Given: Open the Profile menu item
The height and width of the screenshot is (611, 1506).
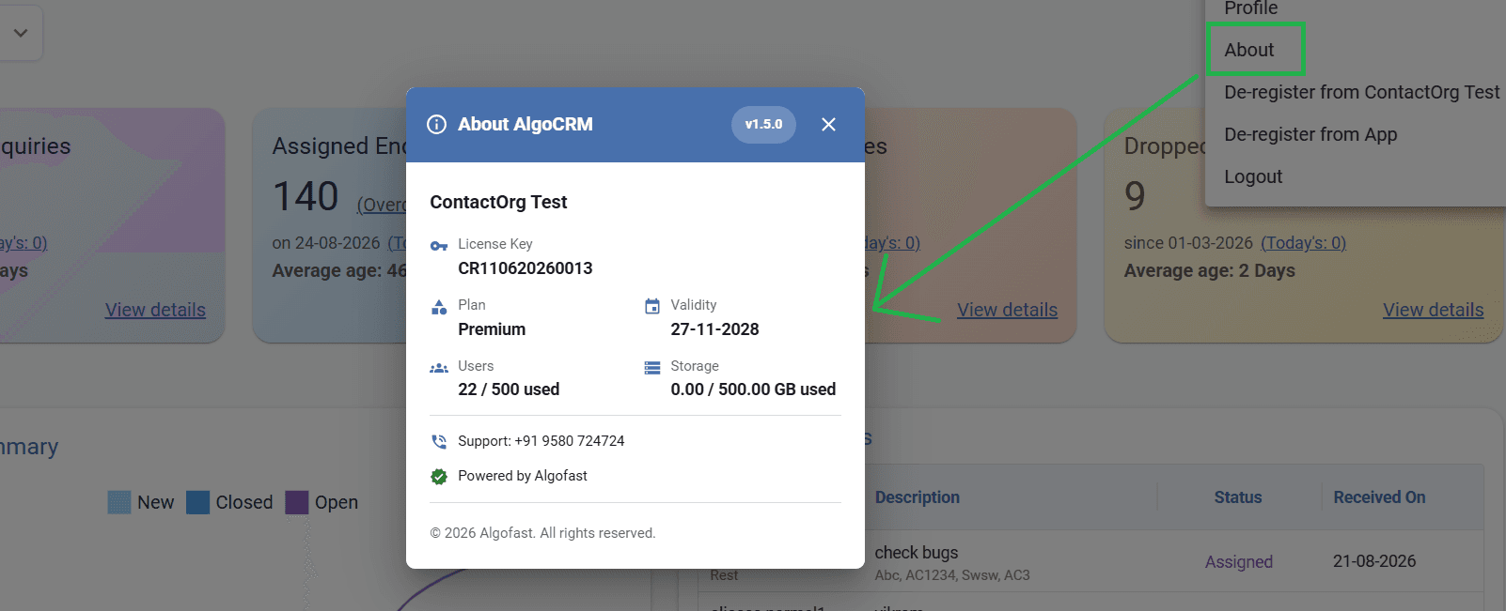Looking at the screenshot, I should [x=1250, y=8].
